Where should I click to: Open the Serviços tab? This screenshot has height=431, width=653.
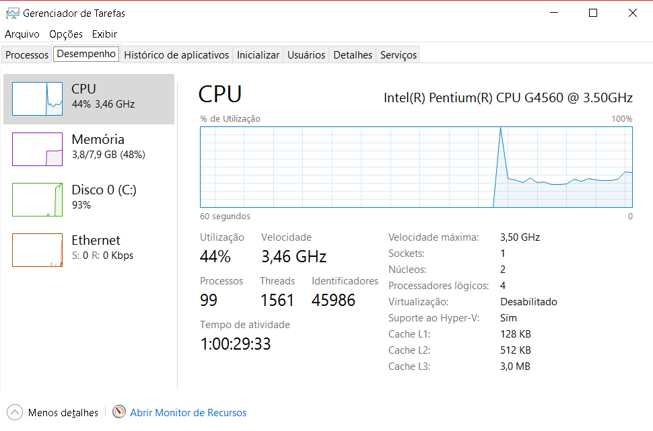point(399,55)
